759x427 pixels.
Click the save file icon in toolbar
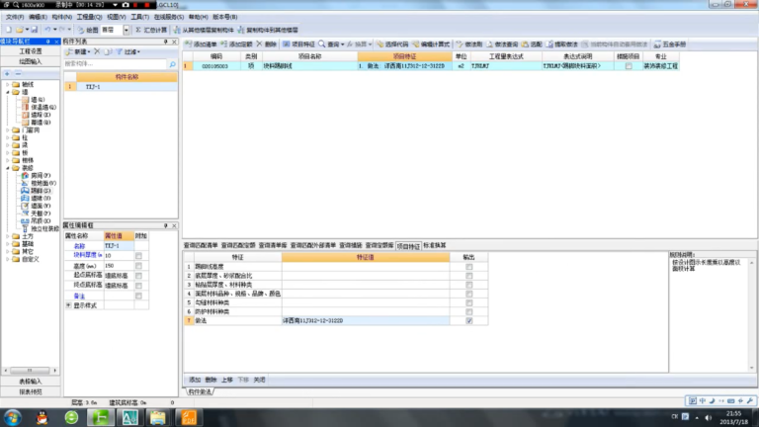pyautogui.click(x=34, y=30)
